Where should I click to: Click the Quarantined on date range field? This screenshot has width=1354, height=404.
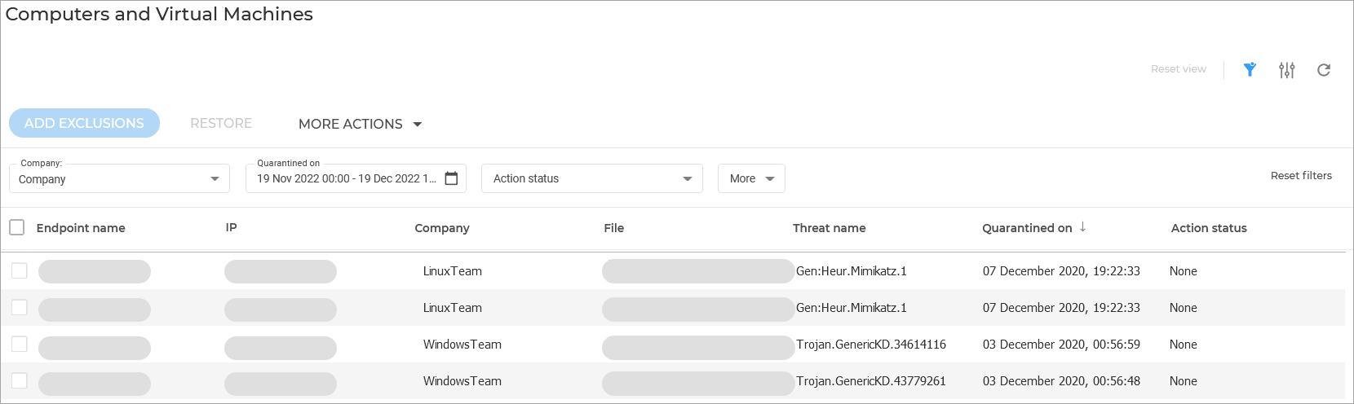click(x=347, y=178)
